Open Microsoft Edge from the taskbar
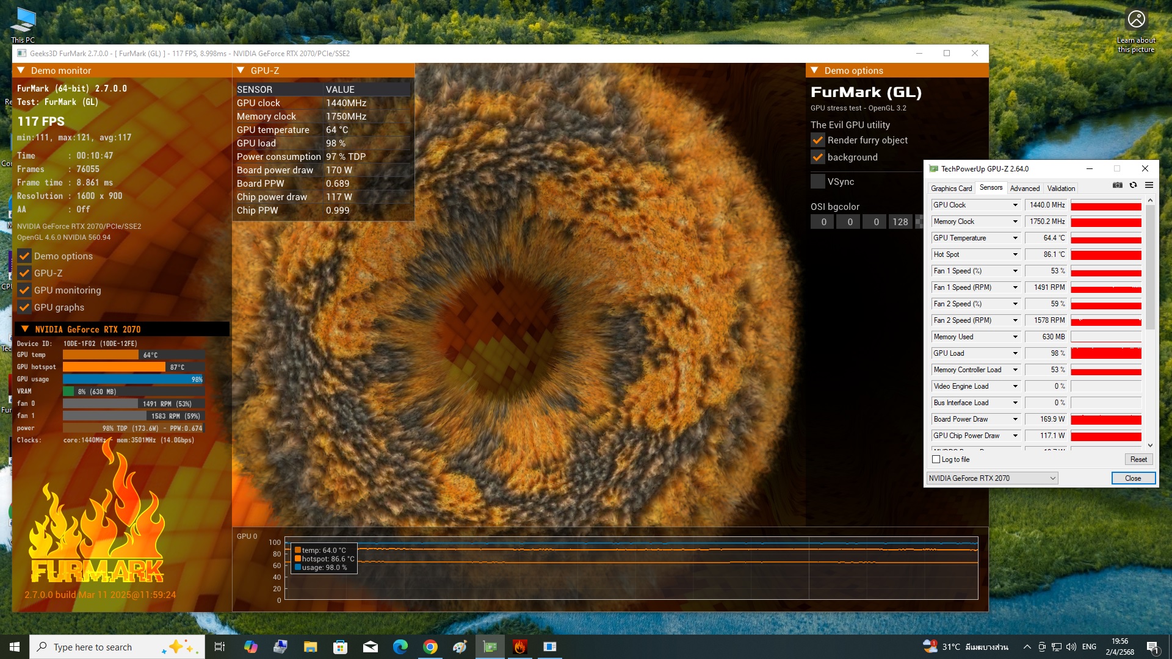The image size is (1172, 659). [x=400, y=647]
